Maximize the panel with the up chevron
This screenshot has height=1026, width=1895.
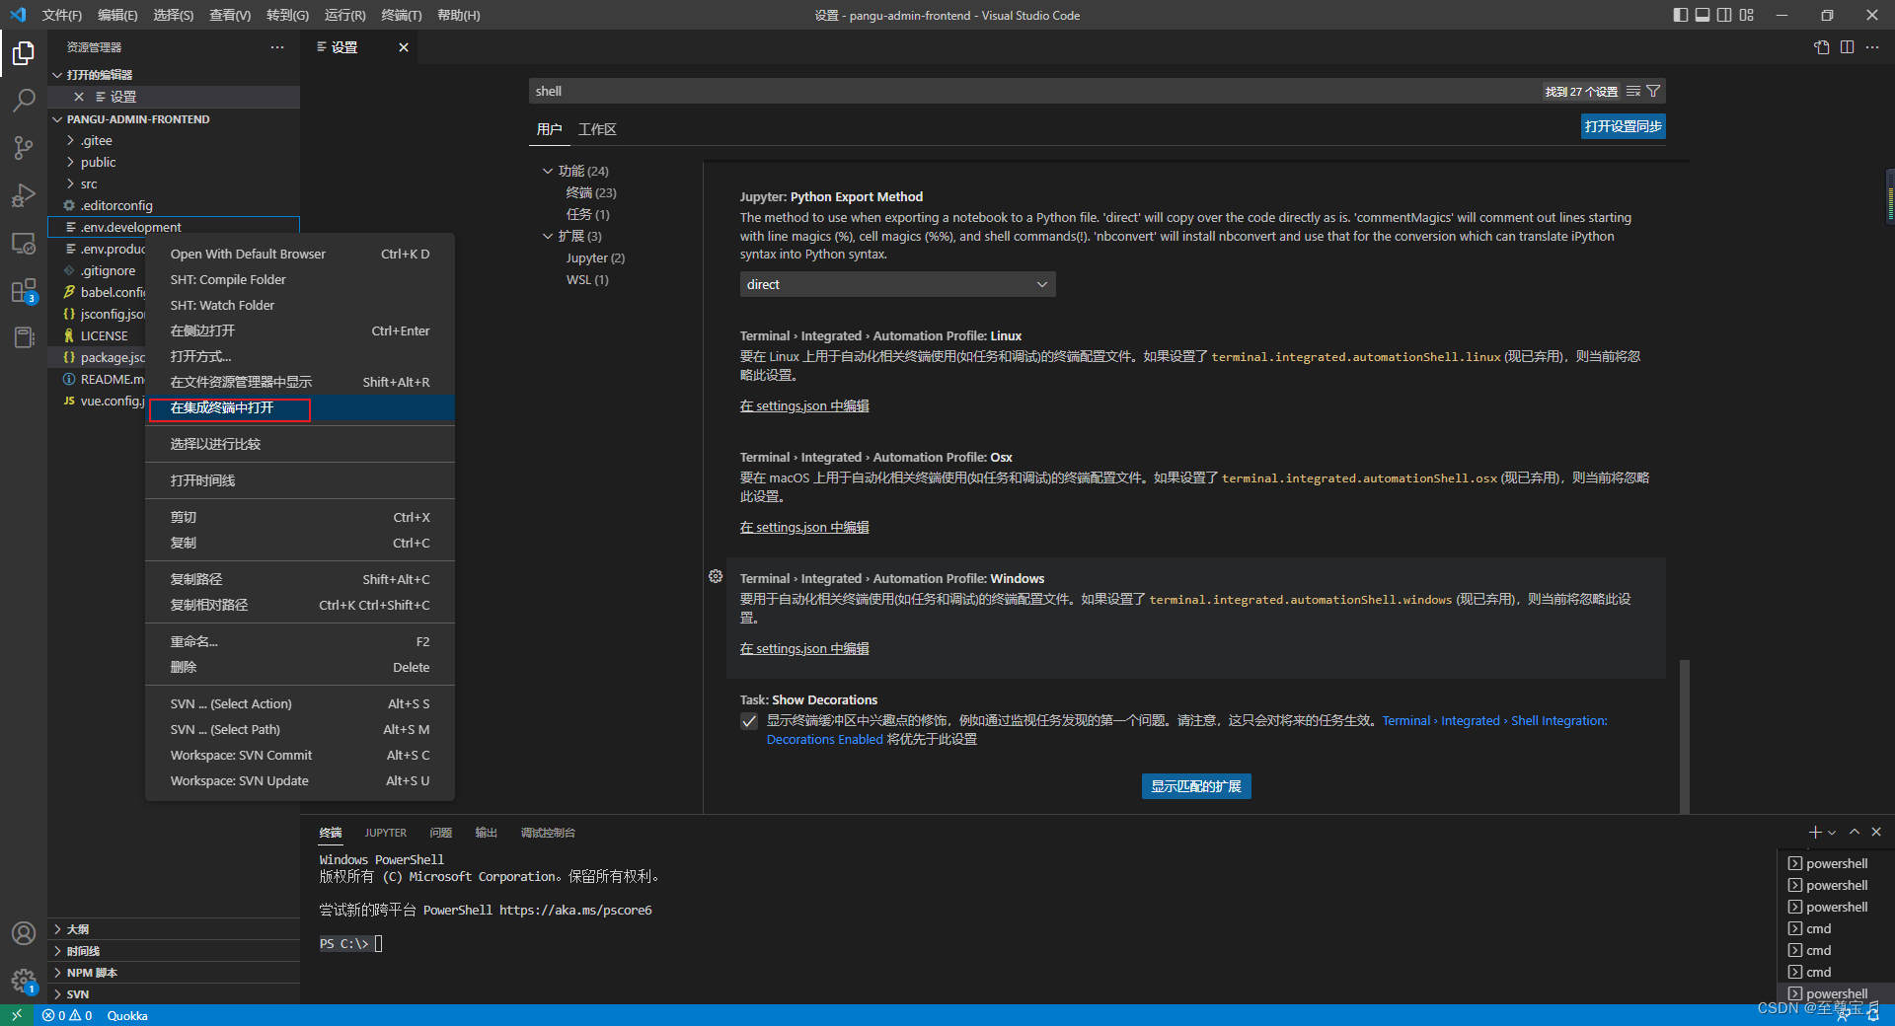(1855, 832)
